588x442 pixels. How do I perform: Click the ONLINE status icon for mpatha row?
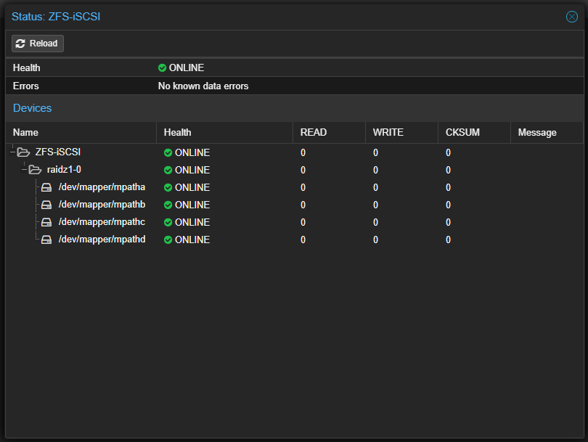pyautogui.click(x=168, y=187)
